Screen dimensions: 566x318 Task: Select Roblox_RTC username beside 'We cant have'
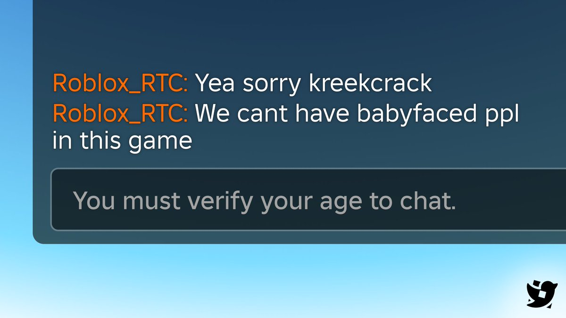(120, 114)
